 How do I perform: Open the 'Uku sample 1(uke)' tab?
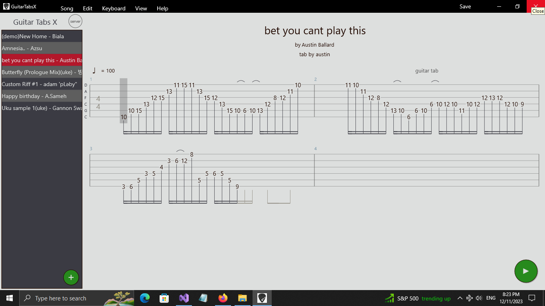click(x=41, y=108)
